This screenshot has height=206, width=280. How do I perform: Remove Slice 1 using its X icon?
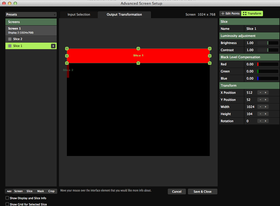click(x=53, y=46)
